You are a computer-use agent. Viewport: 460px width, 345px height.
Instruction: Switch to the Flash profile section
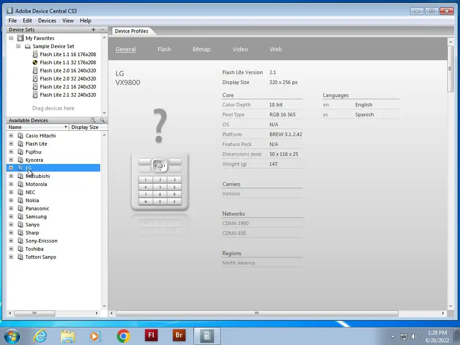(x=164, y=49)
